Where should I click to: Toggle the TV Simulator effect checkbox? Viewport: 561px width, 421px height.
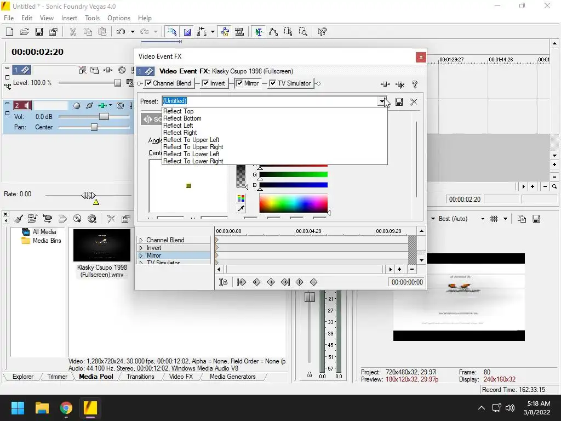tap(273, 83)
